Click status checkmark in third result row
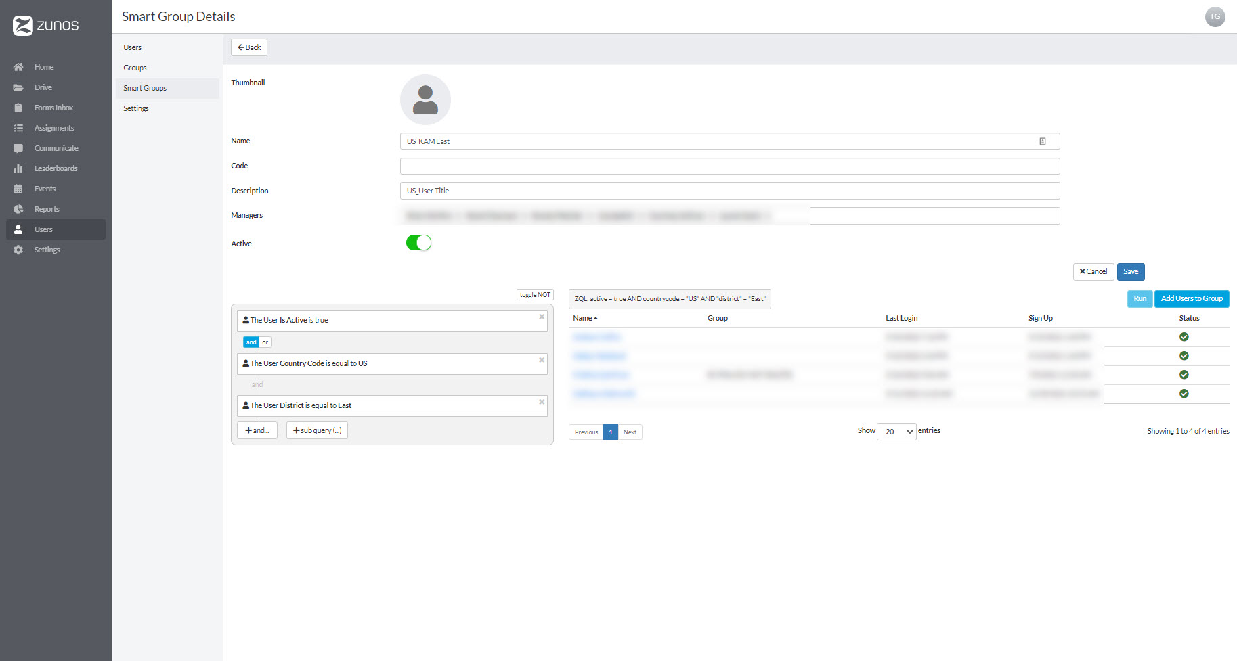This screenshot has width=1237, height=661. (1184, 375)
